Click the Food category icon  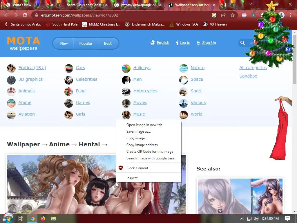[69, 91]
